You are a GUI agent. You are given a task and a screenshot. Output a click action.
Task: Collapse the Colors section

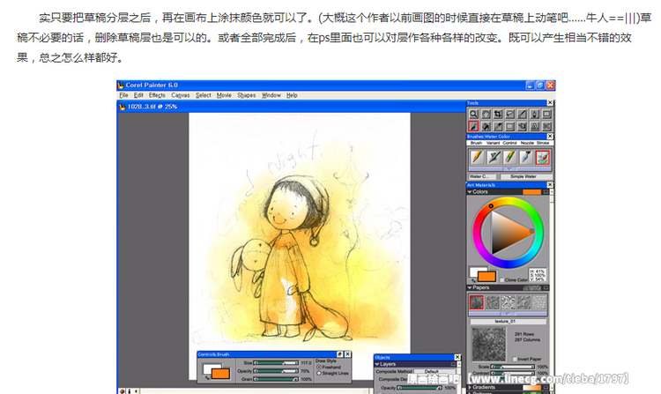(469, 192)
